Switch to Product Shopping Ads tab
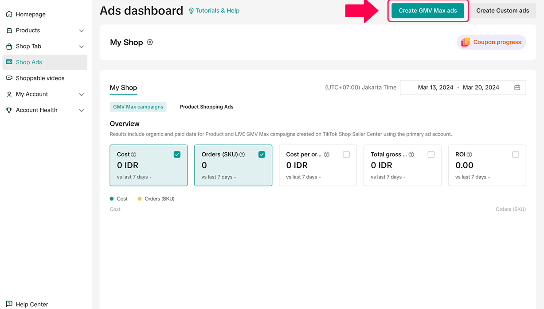This screenshot has width=544, height=309. tap(207, 107)
